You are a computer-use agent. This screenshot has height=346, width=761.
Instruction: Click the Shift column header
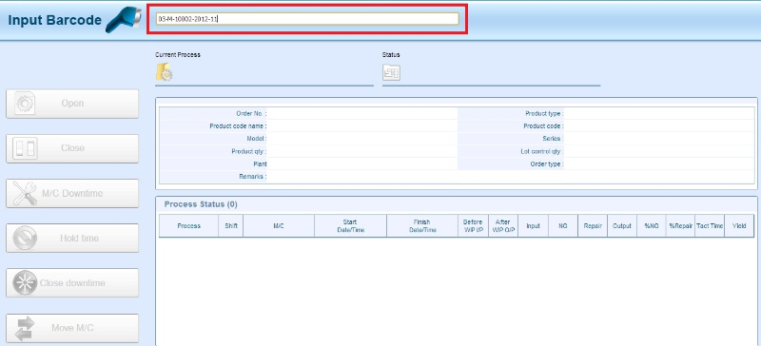(231, 226)
